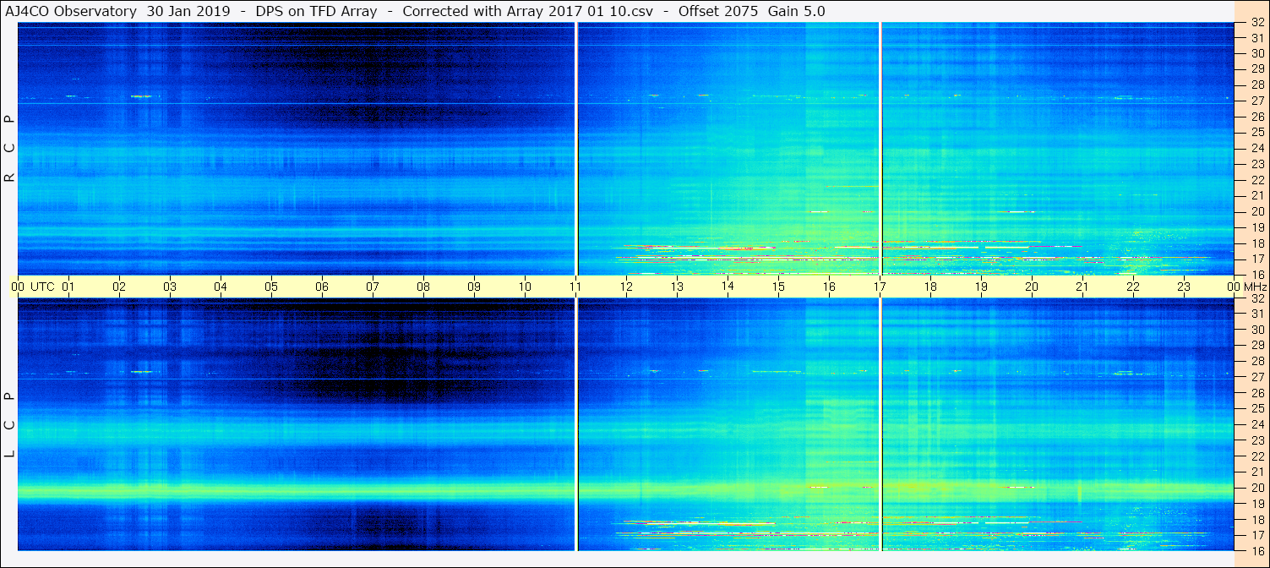Viewport: 1270px width, 568px height.
Task: Select the 13 hour marker
Action: tap(677, 287)
